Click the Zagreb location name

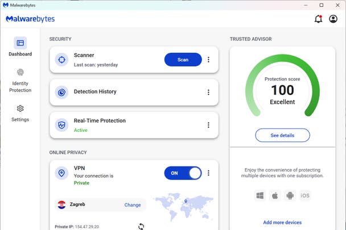(x=77, y=204)
